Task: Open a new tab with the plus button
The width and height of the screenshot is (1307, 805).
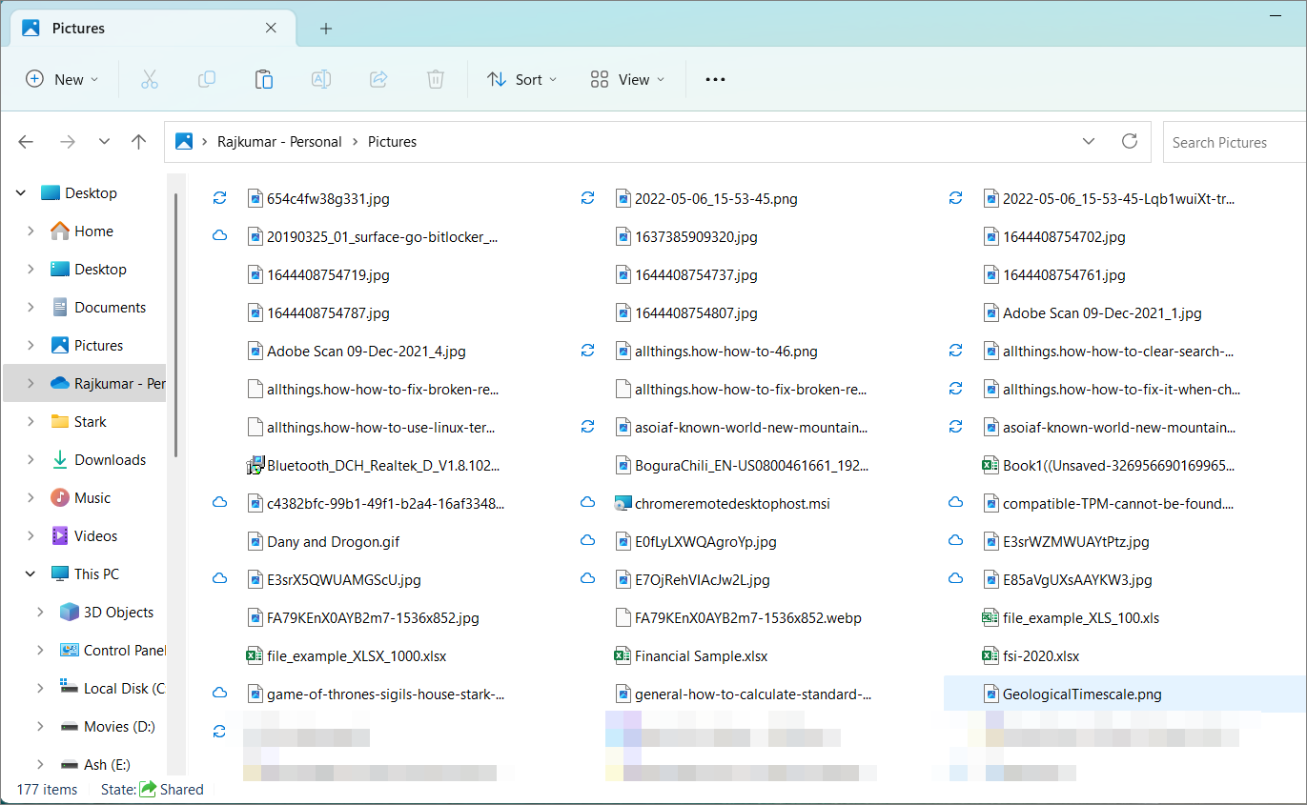Action: [325, 29]
